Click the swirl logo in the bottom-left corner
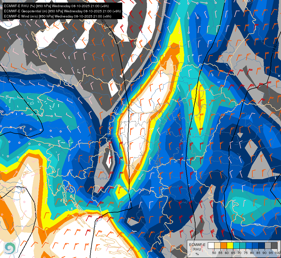The height and width of the screenshot is (258, 281). pyautogui.click(x=10, y=248)
